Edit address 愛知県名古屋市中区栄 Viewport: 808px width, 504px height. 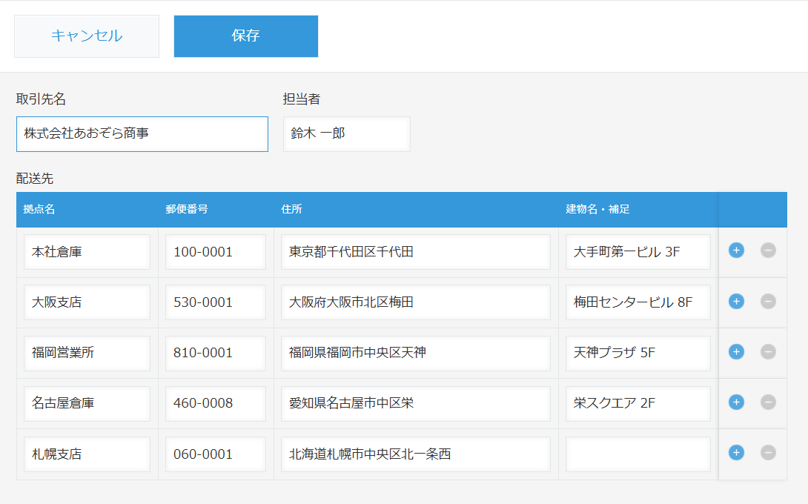tap(415, 403)
